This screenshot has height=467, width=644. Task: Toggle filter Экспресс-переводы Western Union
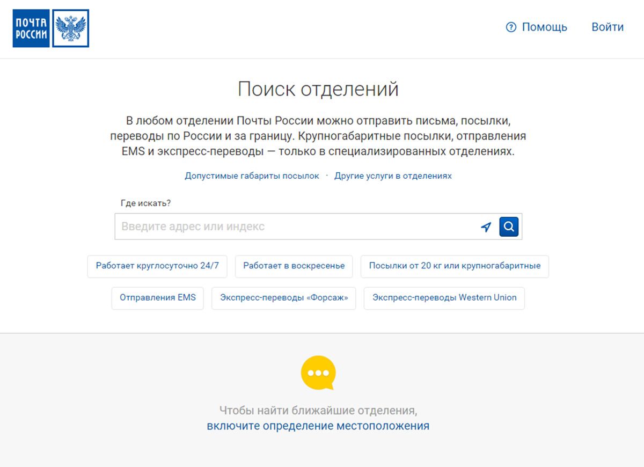(x=444, y=298)
